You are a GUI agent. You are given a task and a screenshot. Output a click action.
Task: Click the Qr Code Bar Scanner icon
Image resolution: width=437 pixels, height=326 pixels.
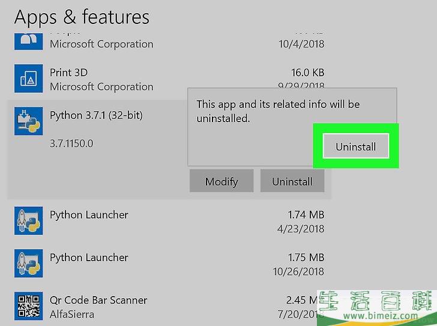(28, 306)
